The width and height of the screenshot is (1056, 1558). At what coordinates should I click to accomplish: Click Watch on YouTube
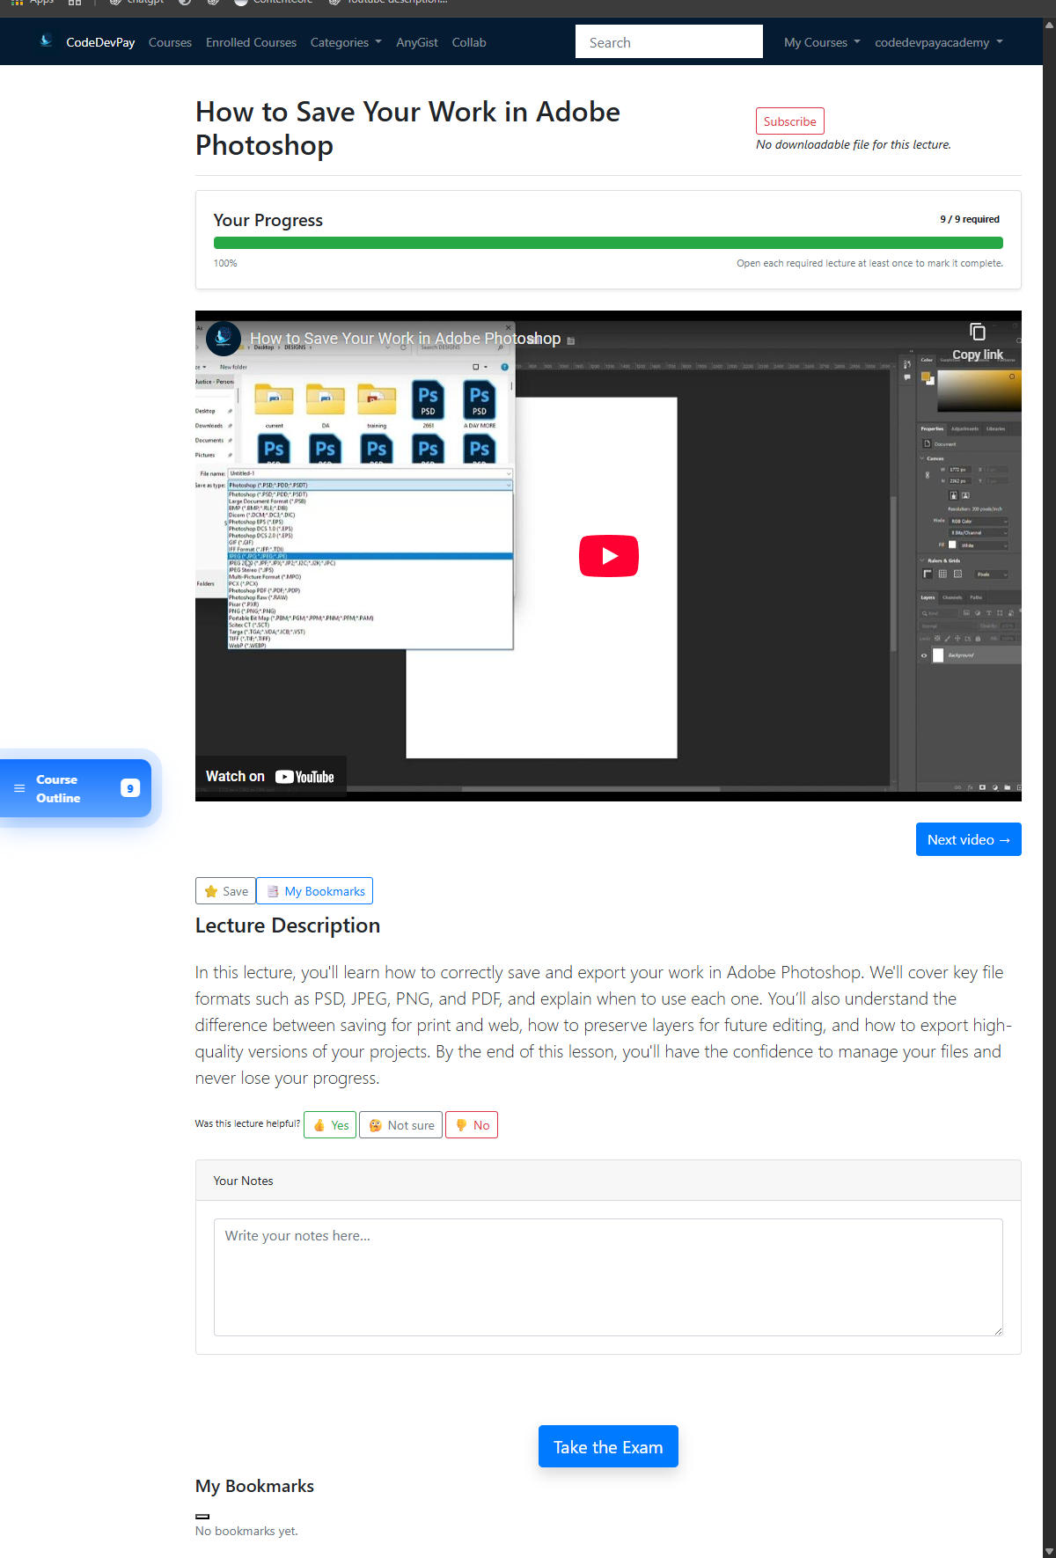[270, 777]
